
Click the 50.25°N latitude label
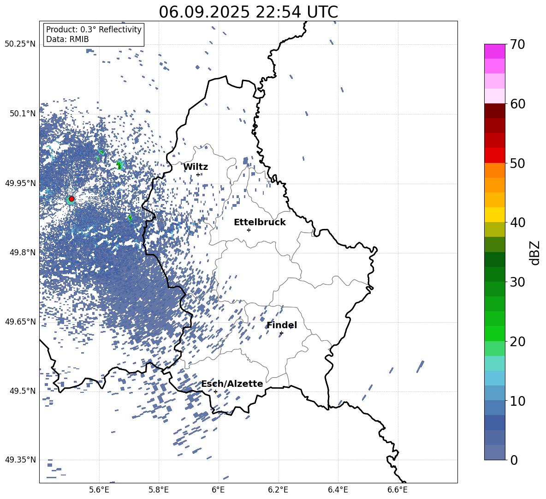pyautogui.click(x=21, y=44)
